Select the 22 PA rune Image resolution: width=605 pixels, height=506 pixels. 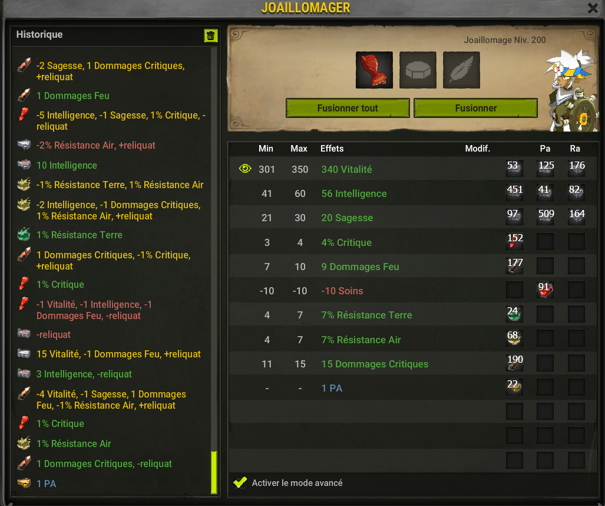coord(514,387)
